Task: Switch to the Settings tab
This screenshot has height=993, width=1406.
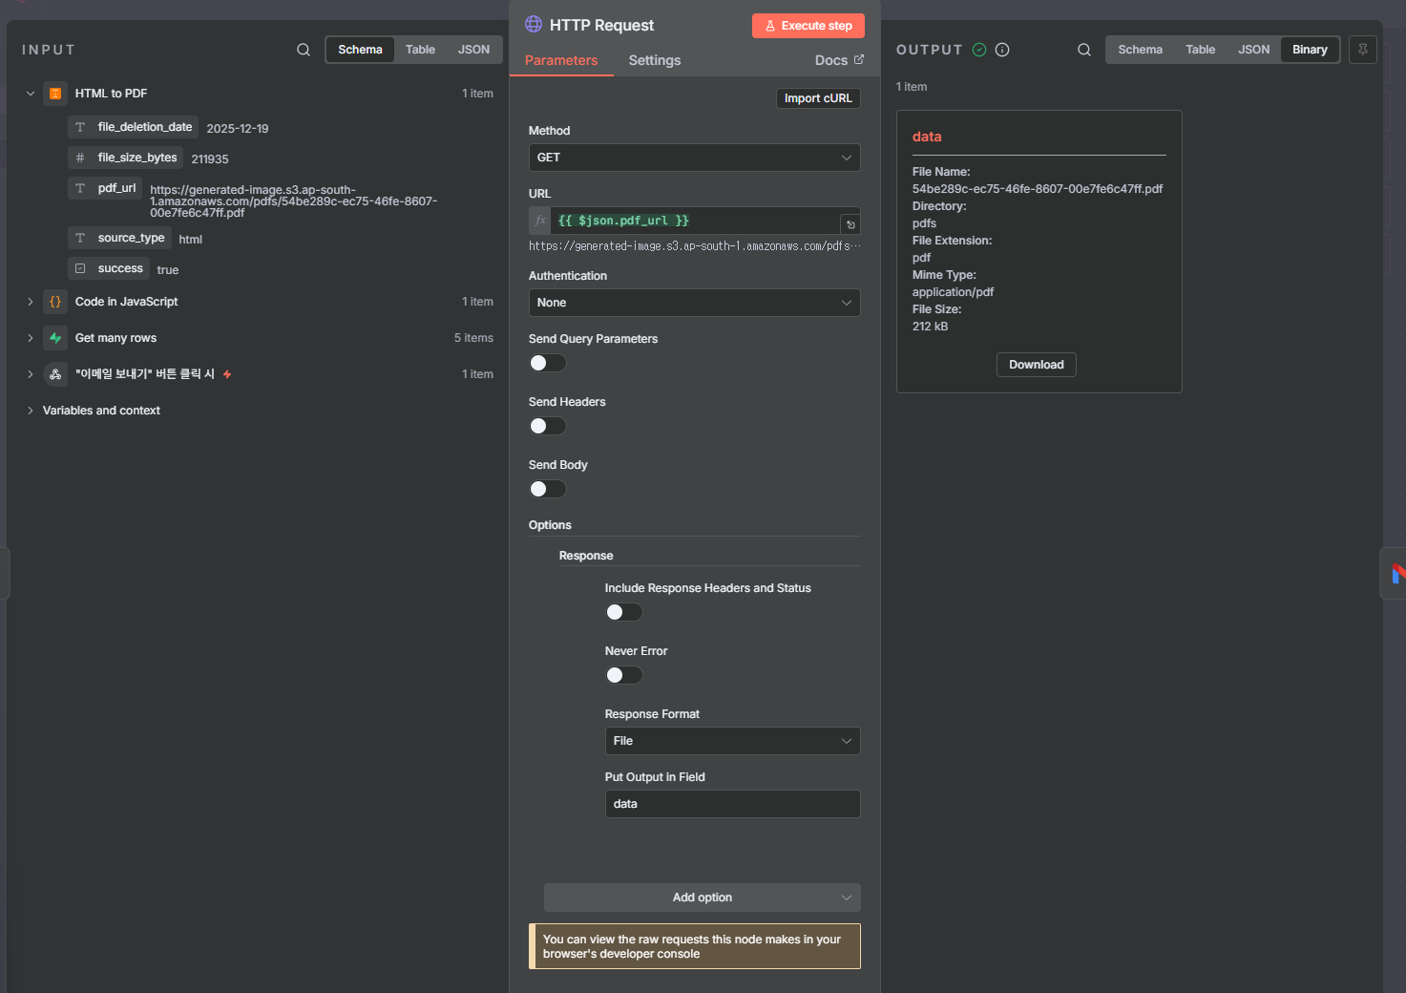Action: 654,60
